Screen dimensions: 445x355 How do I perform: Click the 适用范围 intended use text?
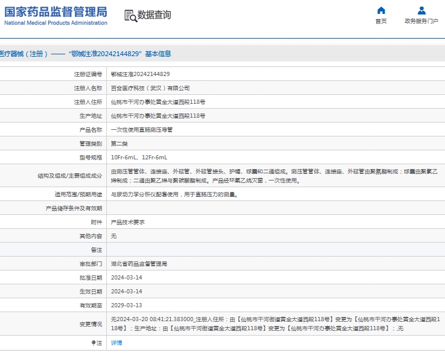174,194
